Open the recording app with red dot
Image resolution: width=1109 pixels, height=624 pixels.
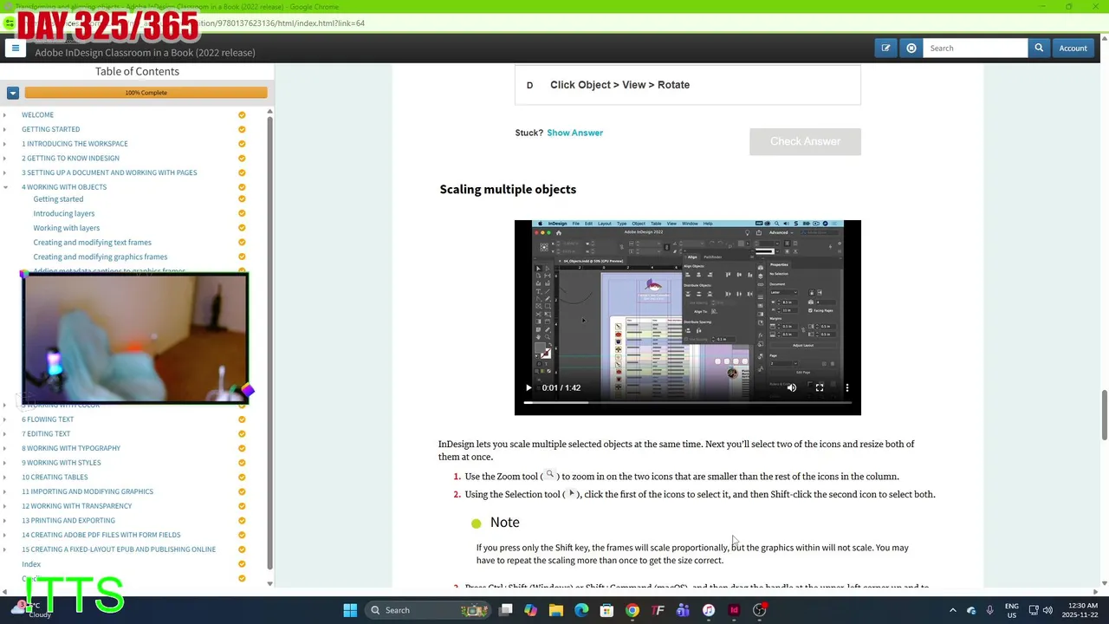[x=760, y=610]
